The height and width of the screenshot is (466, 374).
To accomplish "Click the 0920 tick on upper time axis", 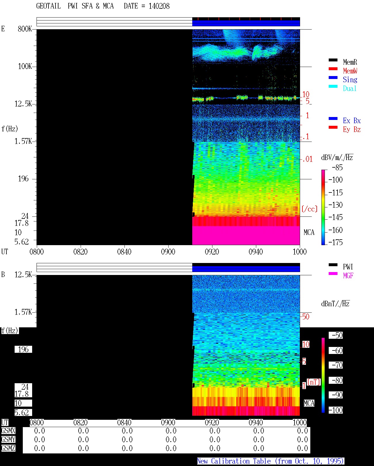I will 212,252.
